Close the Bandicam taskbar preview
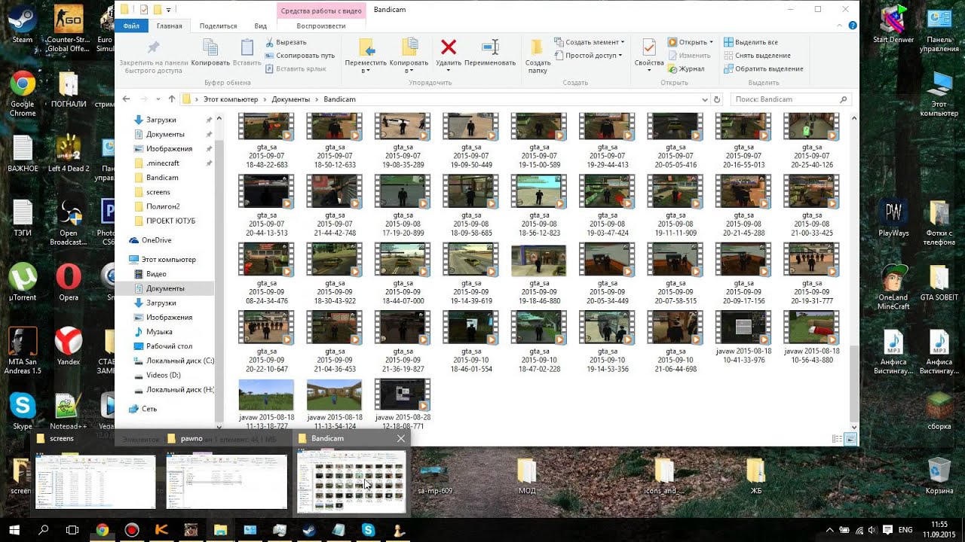965x542 pixels. (x=400, y=438)
